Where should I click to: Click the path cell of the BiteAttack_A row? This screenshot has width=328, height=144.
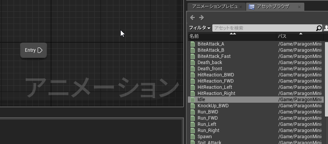pyautogui.click(x=300, y=44)
